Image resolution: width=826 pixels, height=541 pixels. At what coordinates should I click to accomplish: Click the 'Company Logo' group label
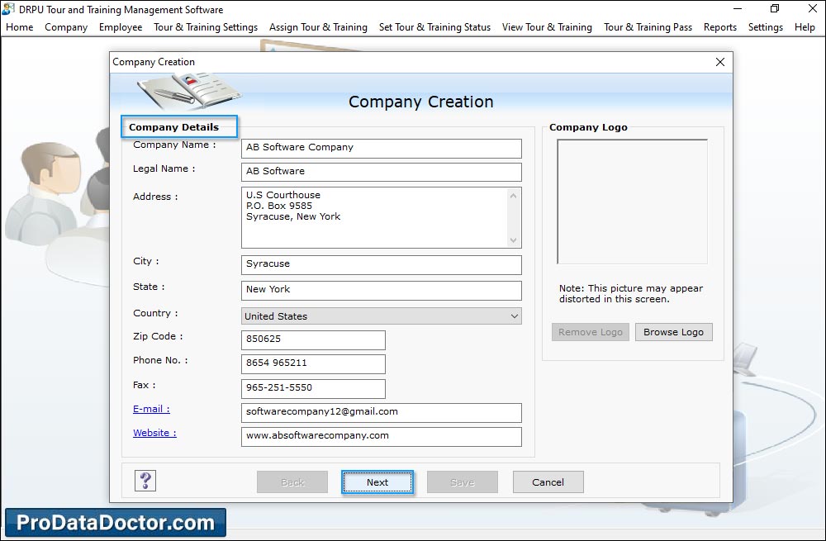[x=588, y=127]
